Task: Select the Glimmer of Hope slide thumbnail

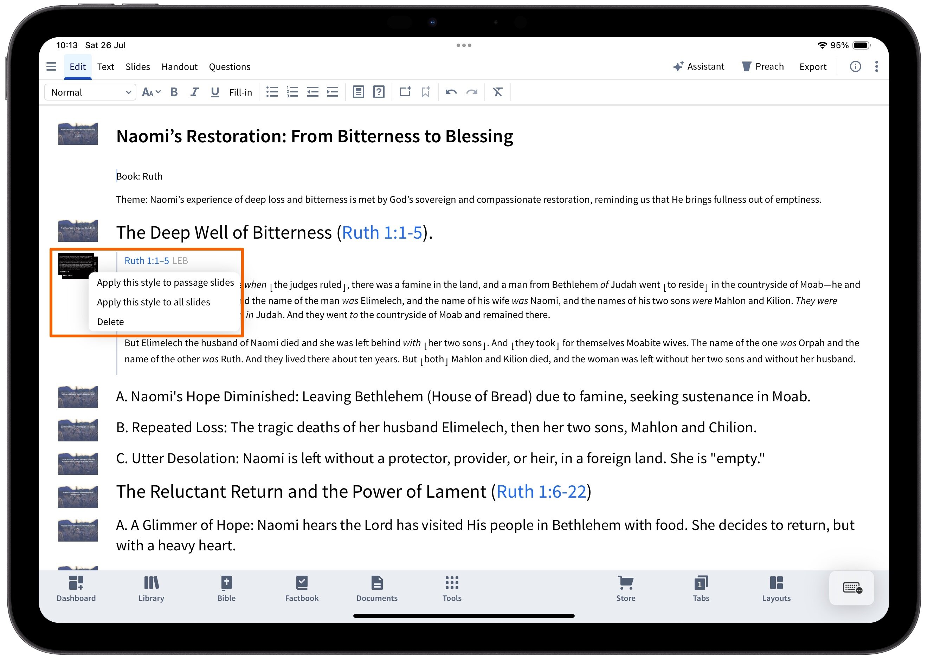Action: [x=78, y=530]
